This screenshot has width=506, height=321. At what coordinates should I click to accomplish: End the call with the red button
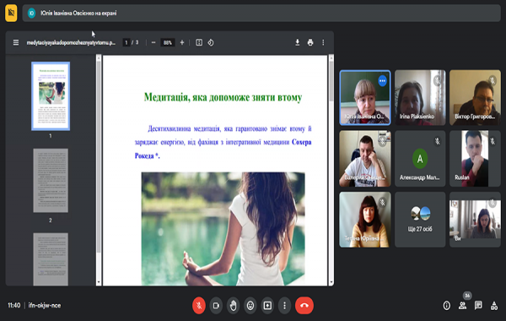(304, 306)
